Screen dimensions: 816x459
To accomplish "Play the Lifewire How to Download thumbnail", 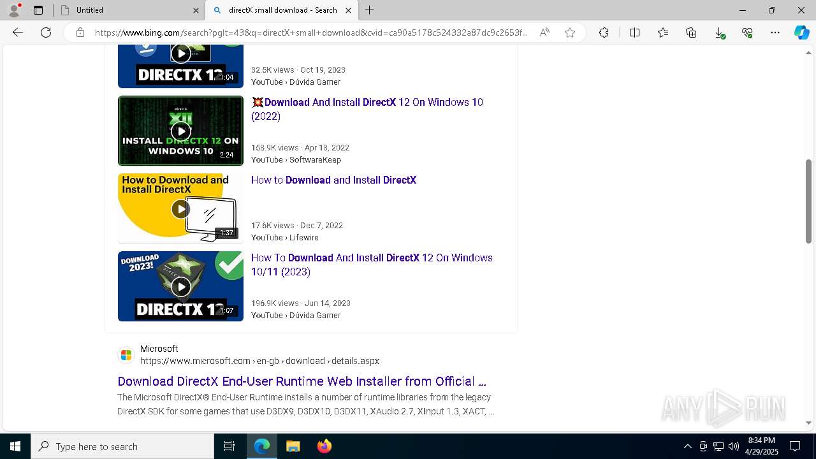I will click(180, 208).
